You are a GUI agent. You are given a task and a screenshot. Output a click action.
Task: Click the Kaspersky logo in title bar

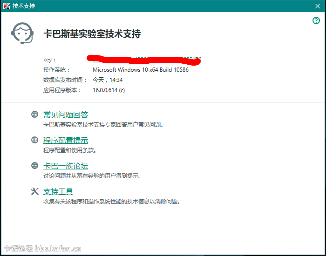click(7, 6)
